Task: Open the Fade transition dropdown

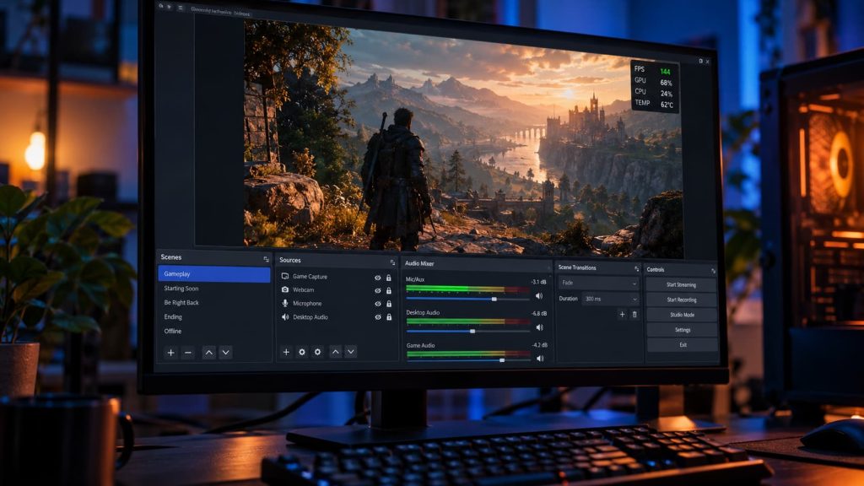Action: tap(598, 283)
